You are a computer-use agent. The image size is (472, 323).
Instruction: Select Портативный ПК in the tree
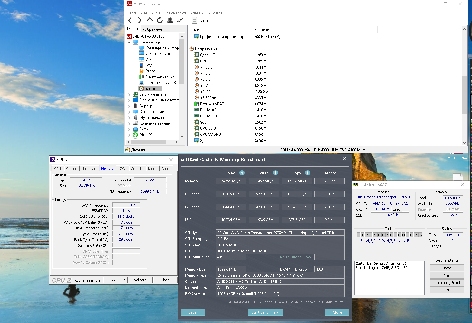[158, 83]
